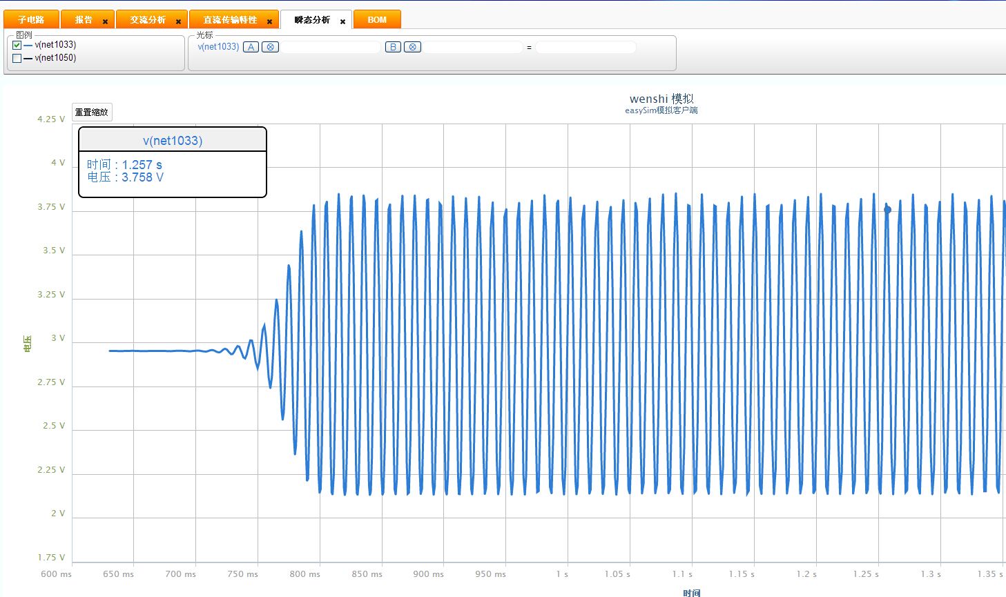The width and height of the screenshot is (1006, 597).
Task: Click the 1 s time axis label
Action: pos(562,574)
